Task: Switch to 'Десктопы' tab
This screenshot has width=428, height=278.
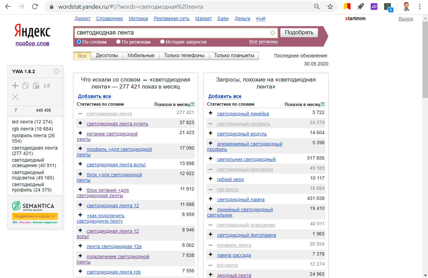Action: (107, 56)
